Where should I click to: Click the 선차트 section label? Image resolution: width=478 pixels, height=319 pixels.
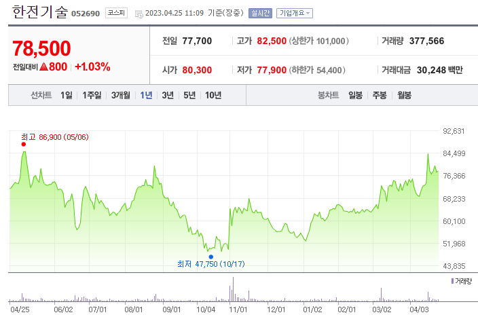[41, 96]
